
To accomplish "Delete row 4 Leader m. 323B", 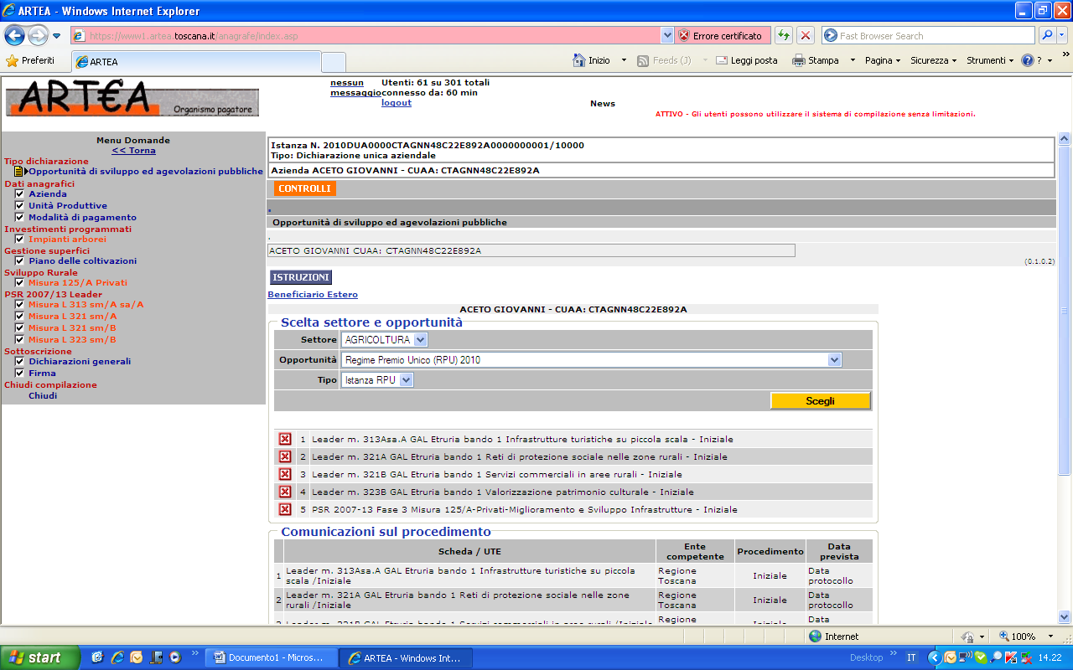I will [x=285, y=492].
